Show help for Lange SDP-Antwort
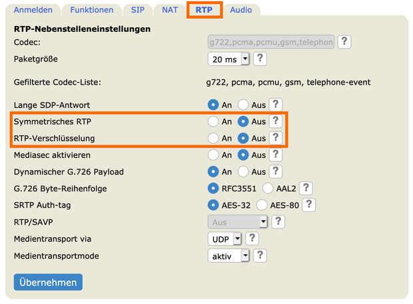This screenshot has height=304, width=413. (276, 105)
